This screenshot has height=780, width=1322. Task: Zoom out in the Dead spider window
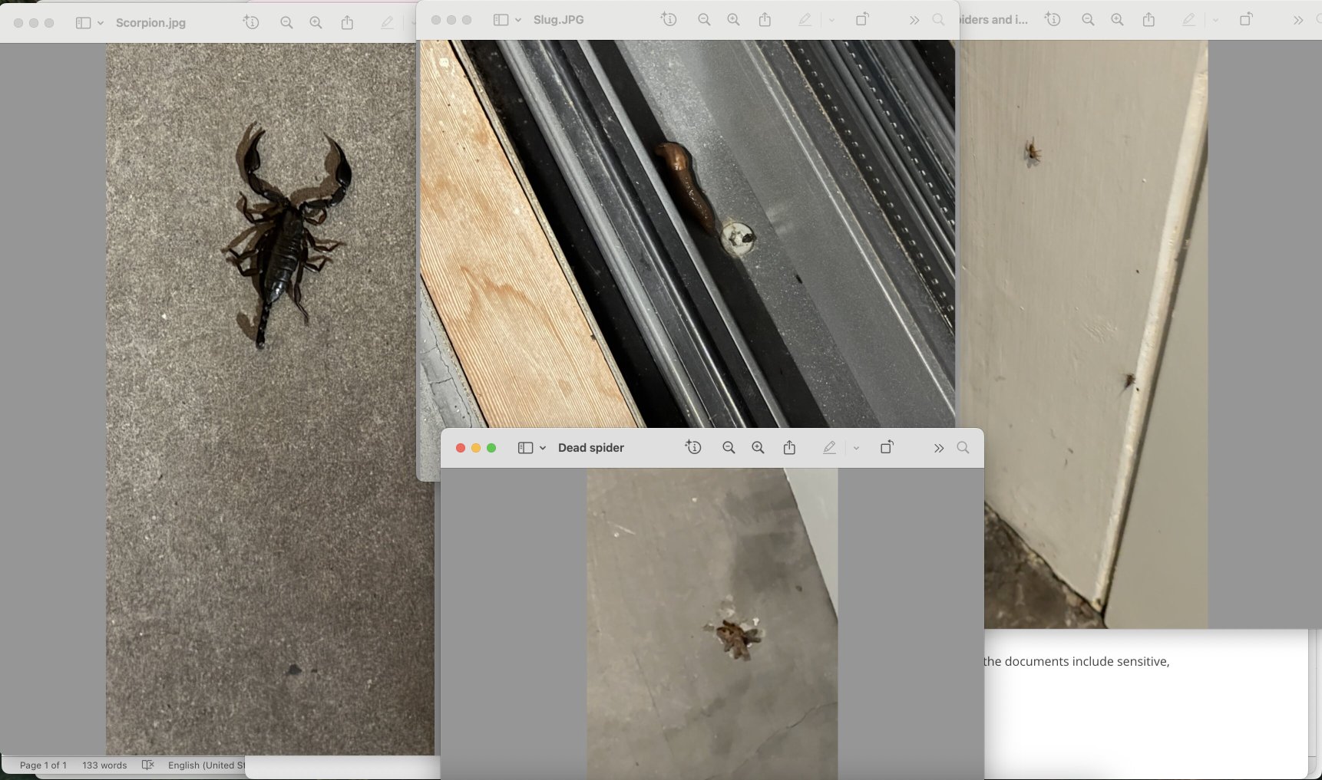click(x=729, y=448)
